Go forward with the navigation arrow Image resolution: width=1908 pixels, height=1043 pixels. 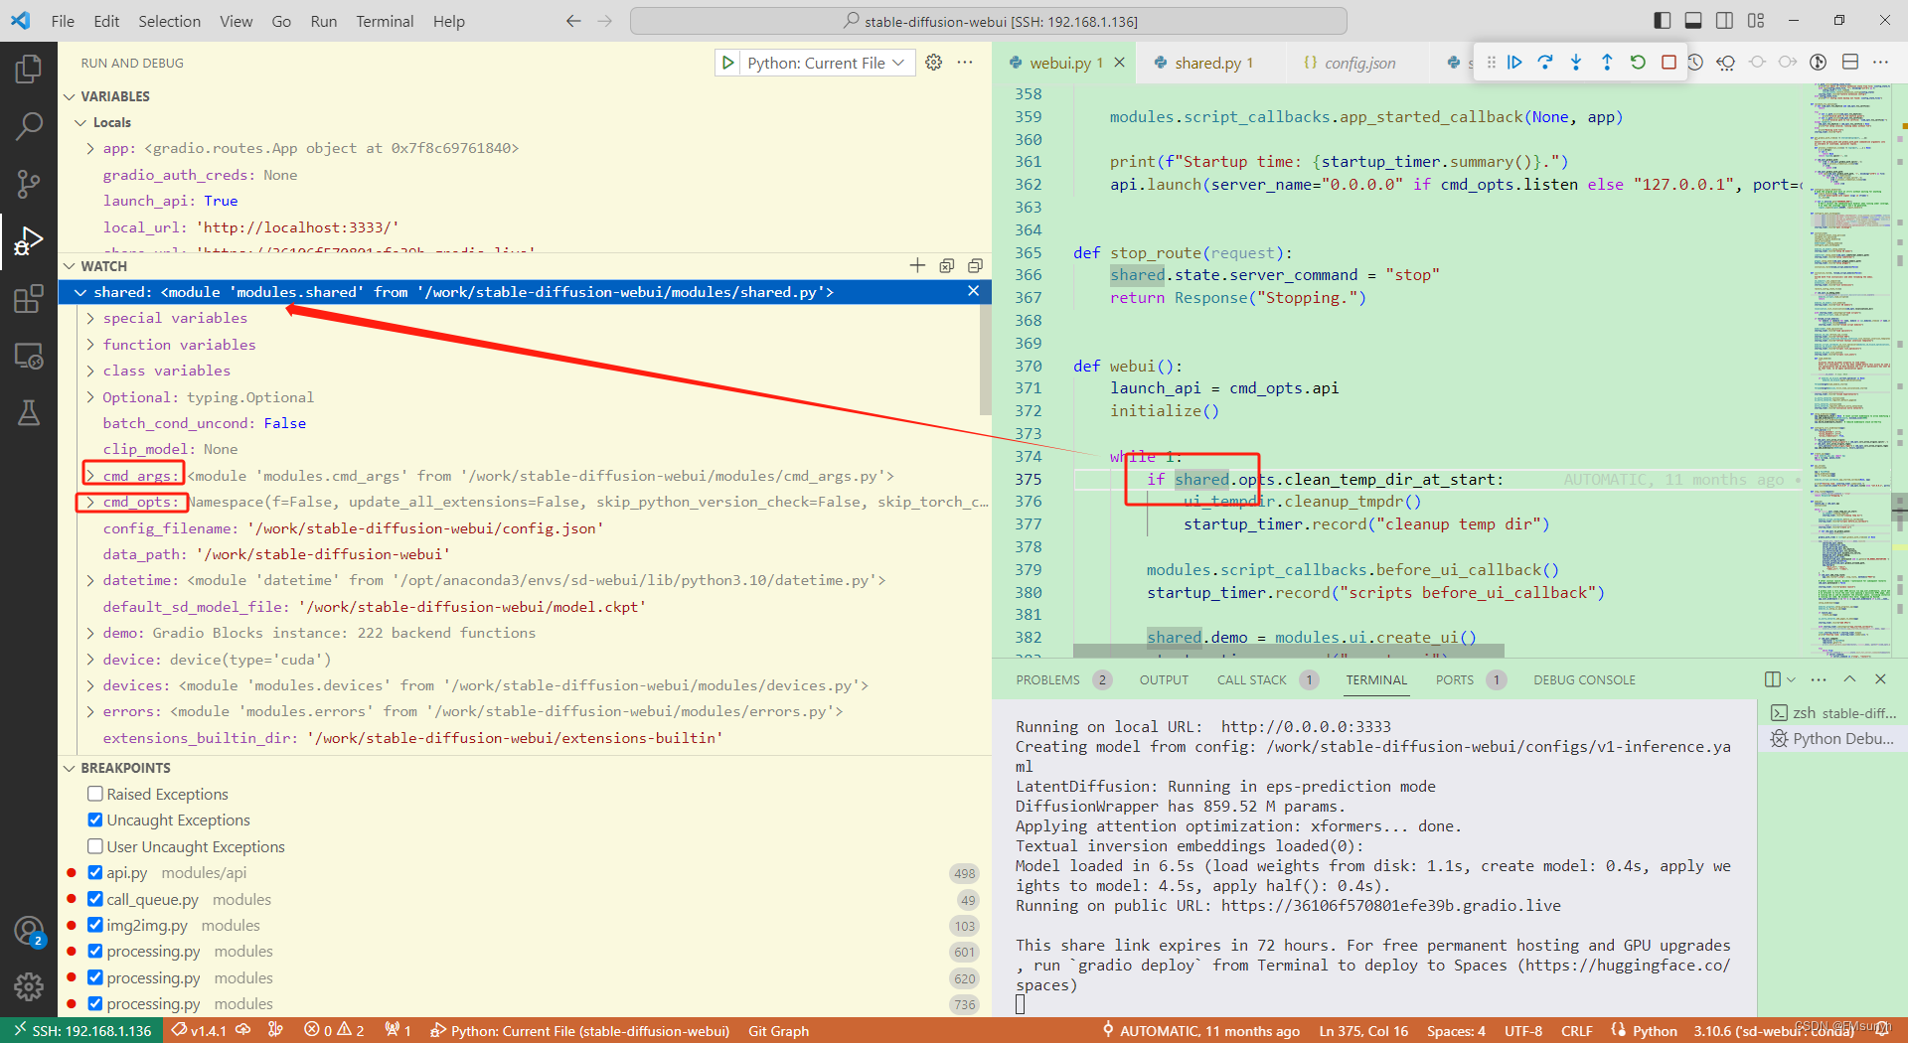605,21
